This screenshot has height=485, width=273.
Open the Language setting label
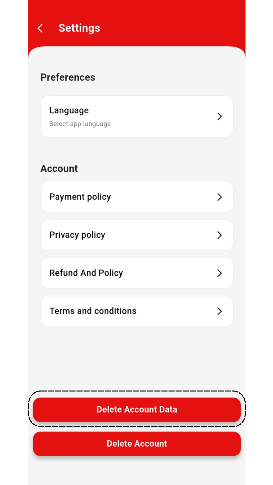pyautogui.click(x=69, y=111)
